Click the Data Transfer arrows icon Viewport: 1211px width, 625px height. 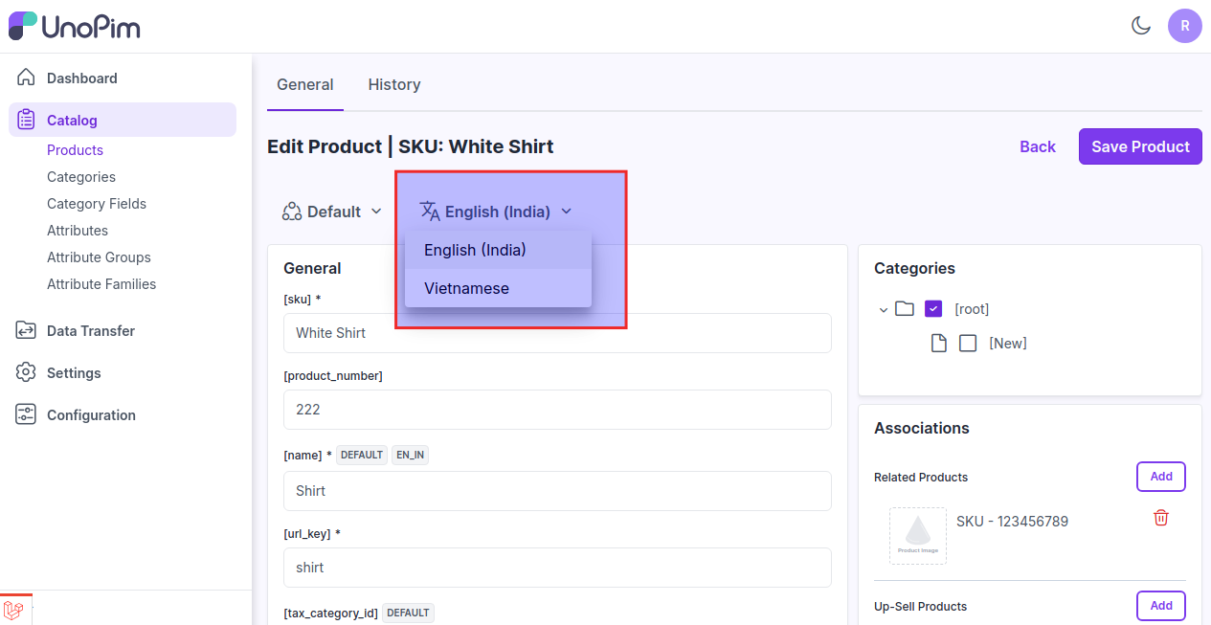(27, 330)
